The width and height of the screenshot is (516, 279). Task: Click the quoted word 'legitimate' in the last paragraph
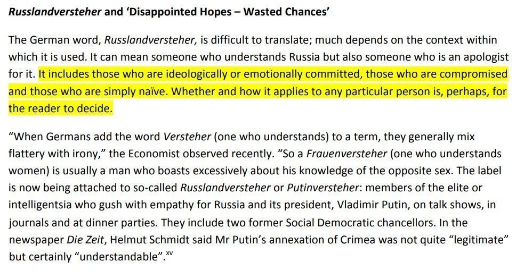click(x=481, y=240)
